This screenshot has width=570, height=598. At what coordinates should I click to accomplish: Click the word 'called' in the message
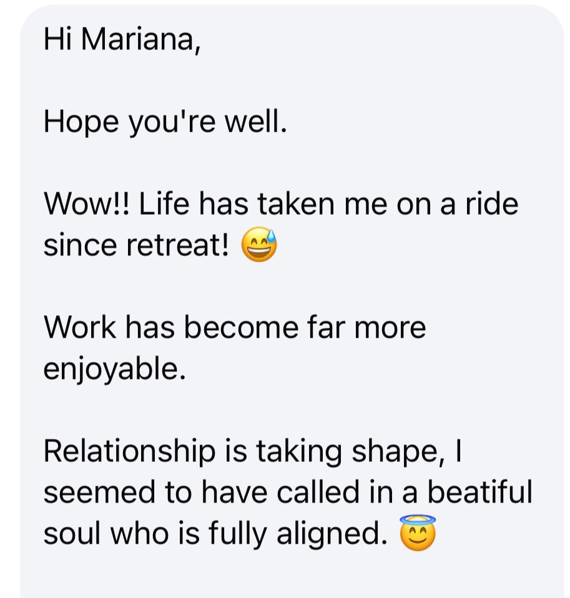point(318,492)
